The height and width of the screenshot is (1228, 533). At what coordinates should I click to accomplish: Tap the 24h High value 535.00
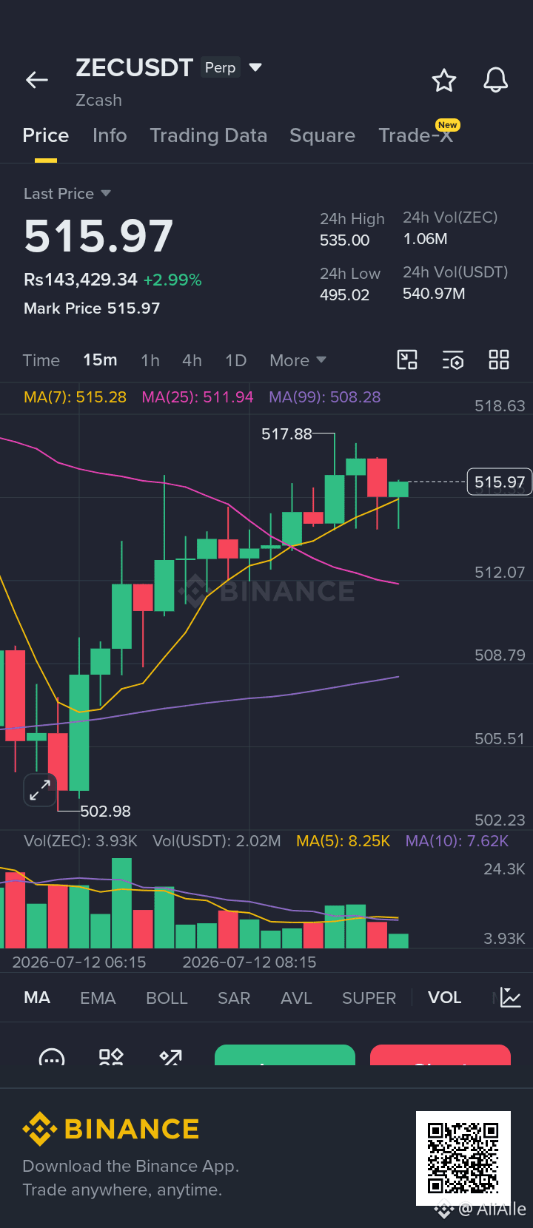click(x=344, y=240)
